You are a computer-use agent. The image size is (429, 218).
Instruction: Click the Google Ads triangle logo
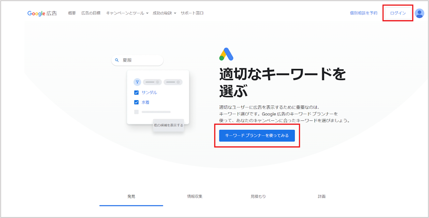pos(226,54)
